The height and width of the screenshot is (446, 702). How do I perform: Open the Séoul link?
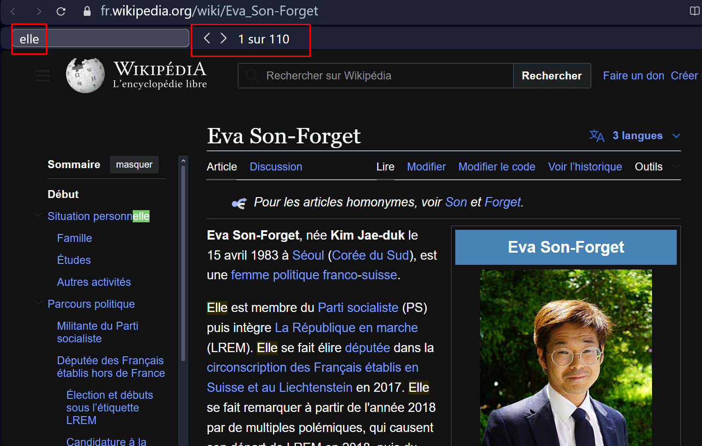tap(308, 255)
